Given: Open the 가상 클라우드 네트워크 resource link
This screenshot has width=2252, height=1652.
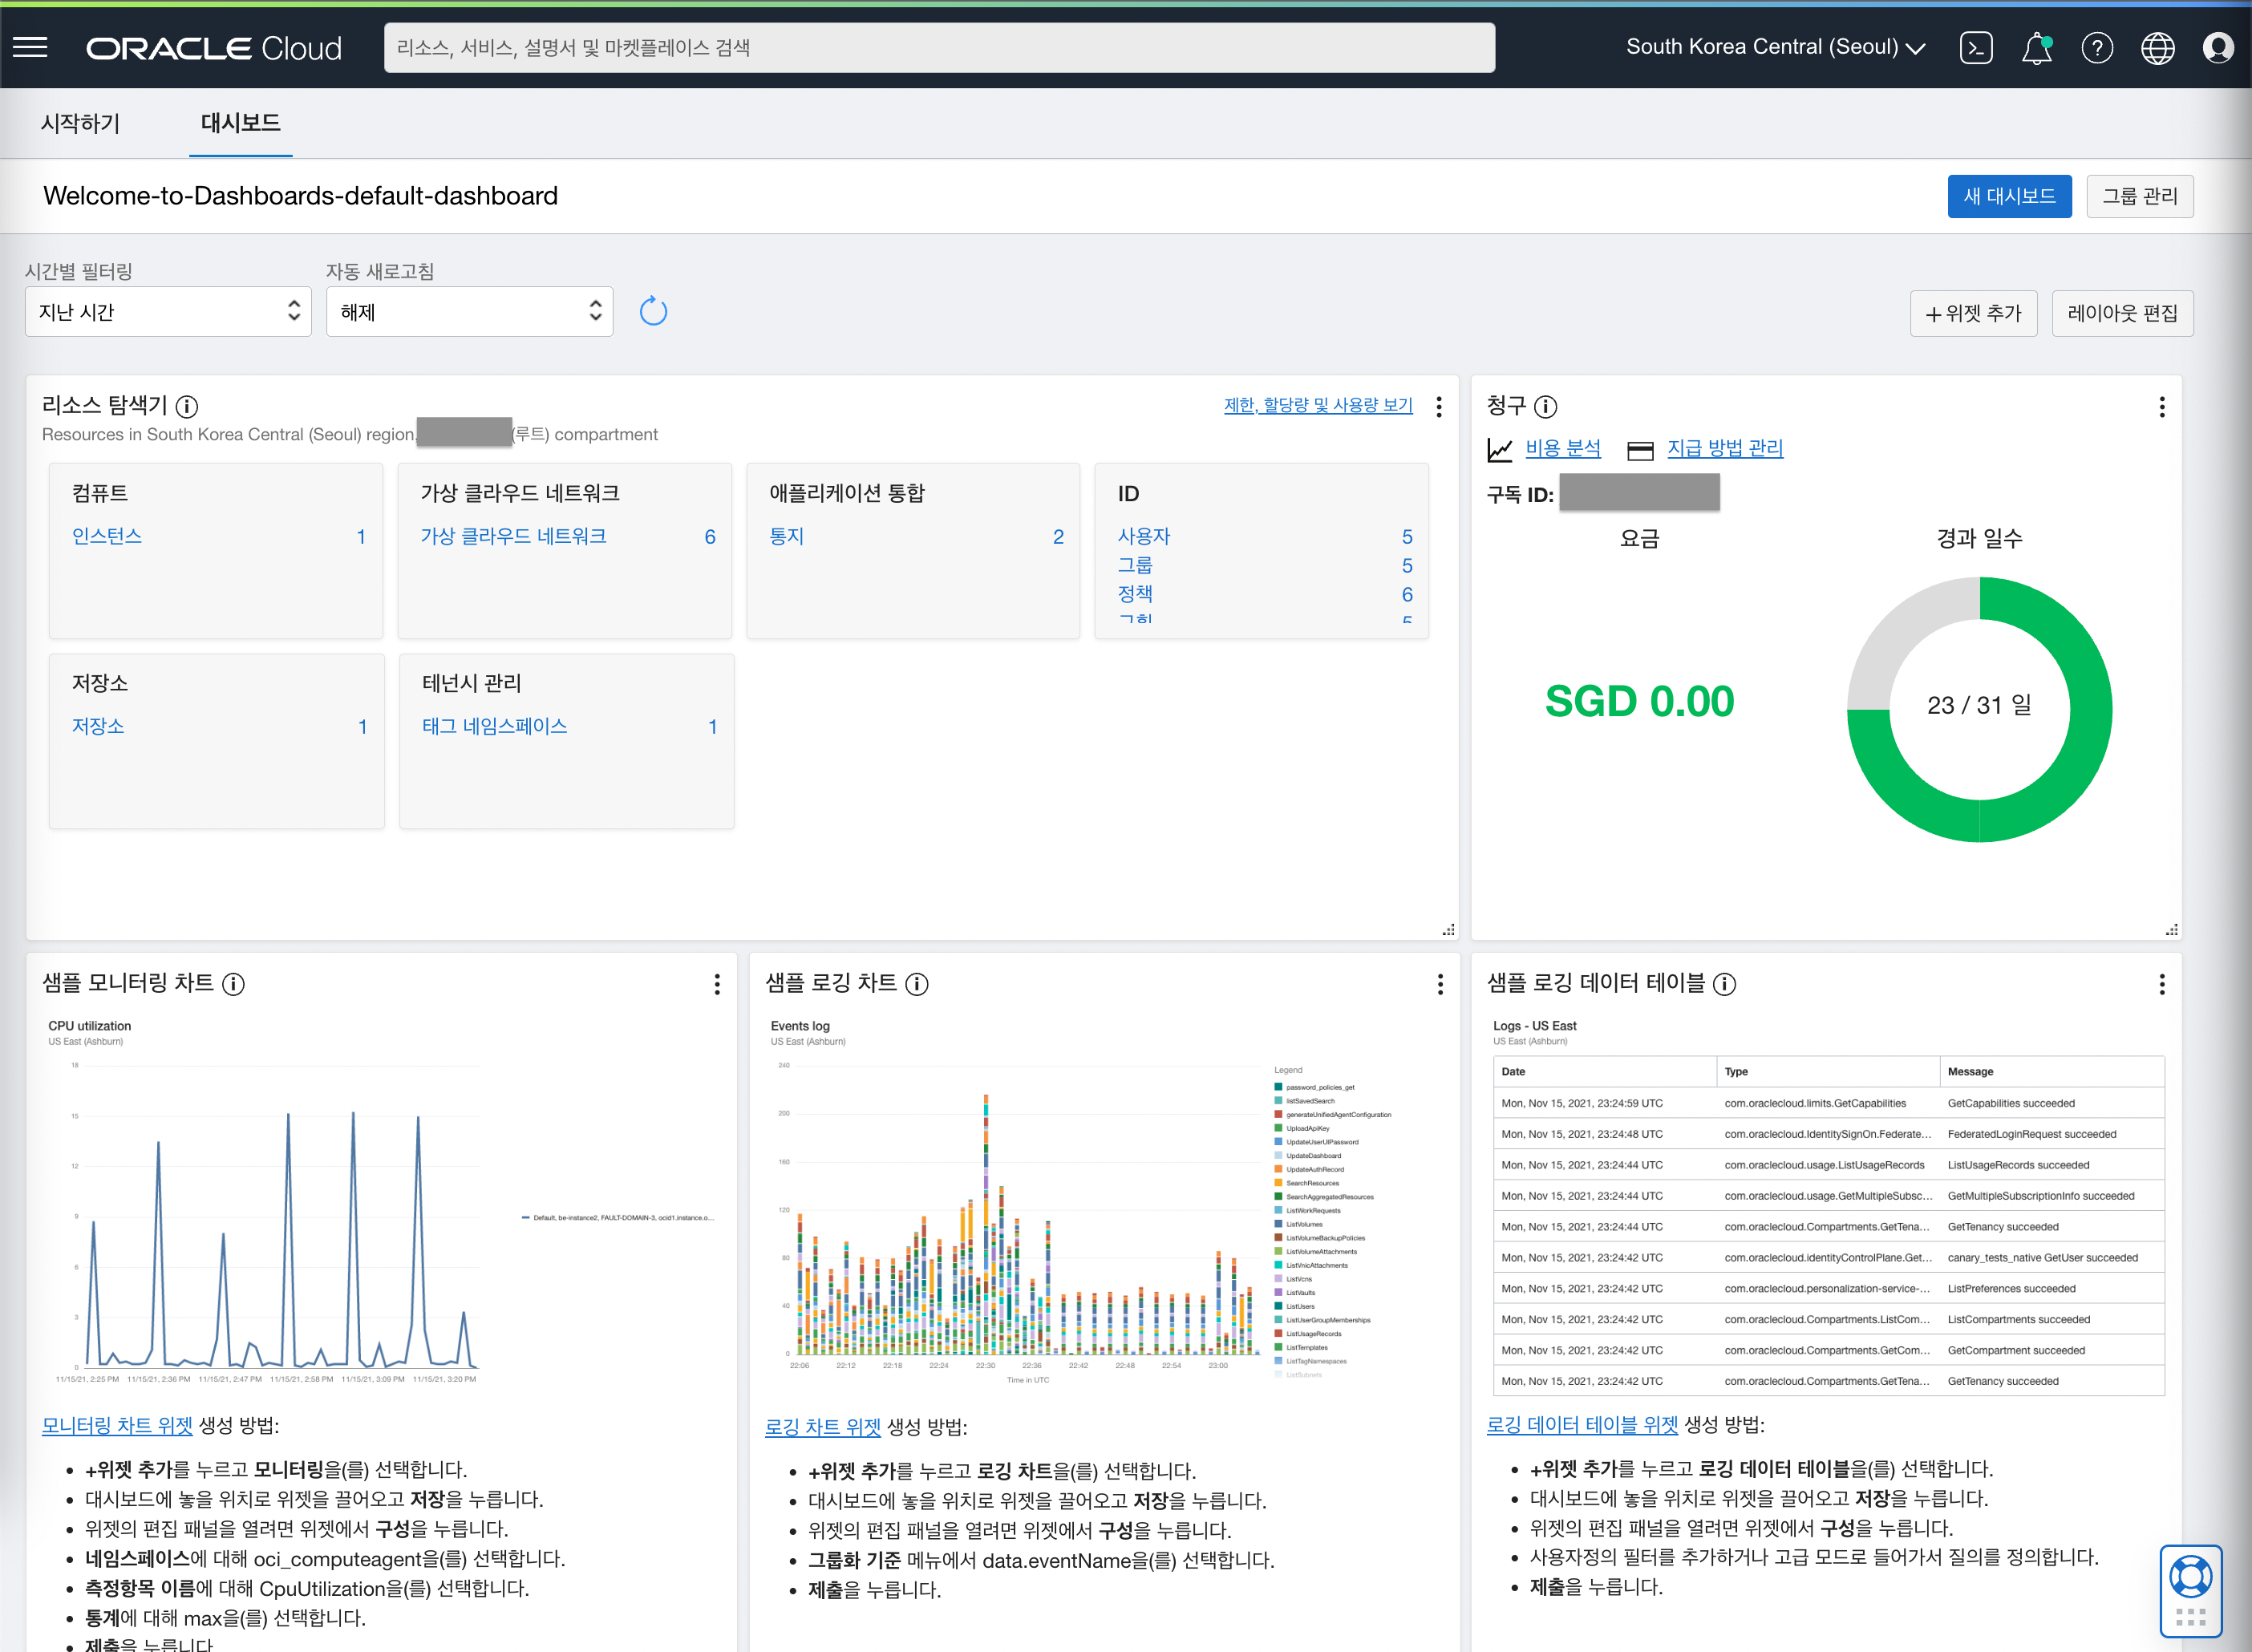Looking at the screenshot, I should point(513,536).
